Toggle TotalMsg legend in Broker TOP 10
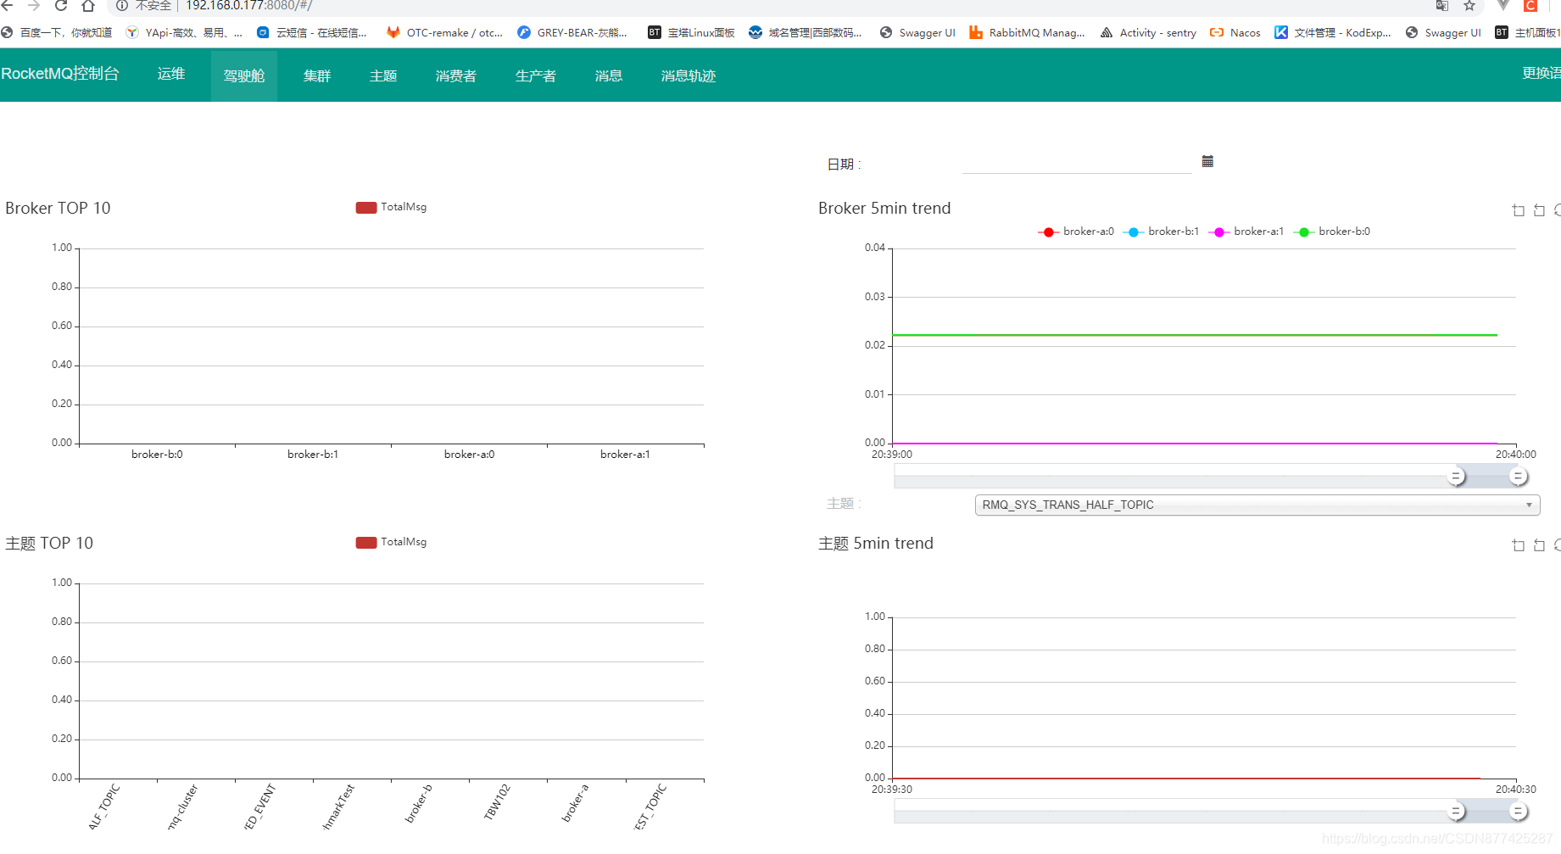The image size is (1561, 854). click(391, 207)
